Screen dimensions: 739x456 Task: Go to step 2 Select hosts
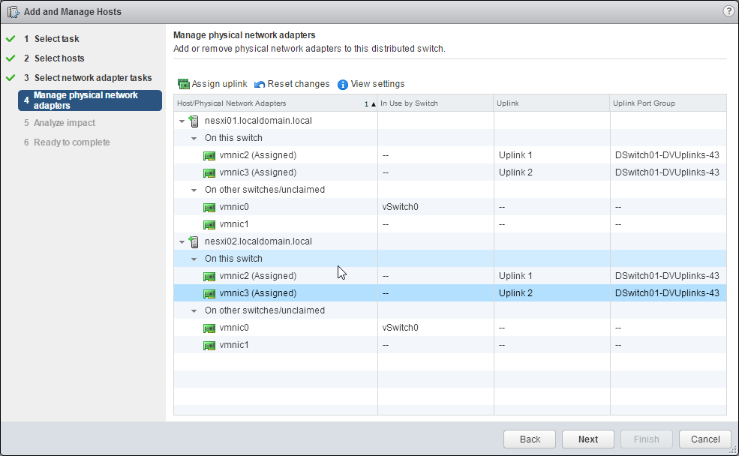59,58
